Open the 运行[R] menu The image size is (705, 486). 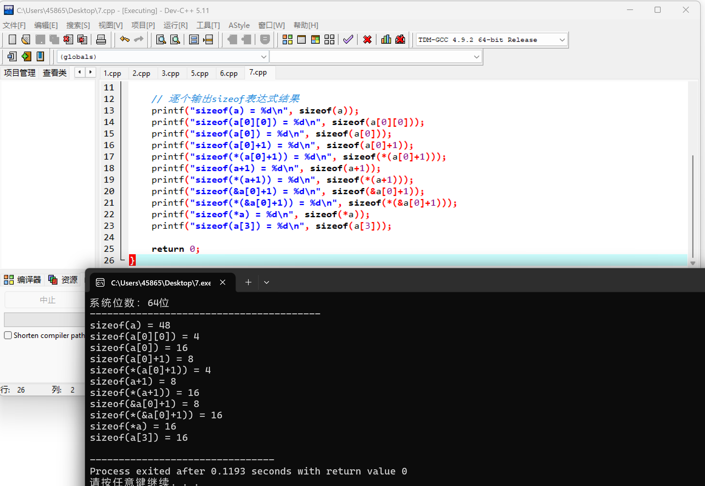click(x=175, y=25)
